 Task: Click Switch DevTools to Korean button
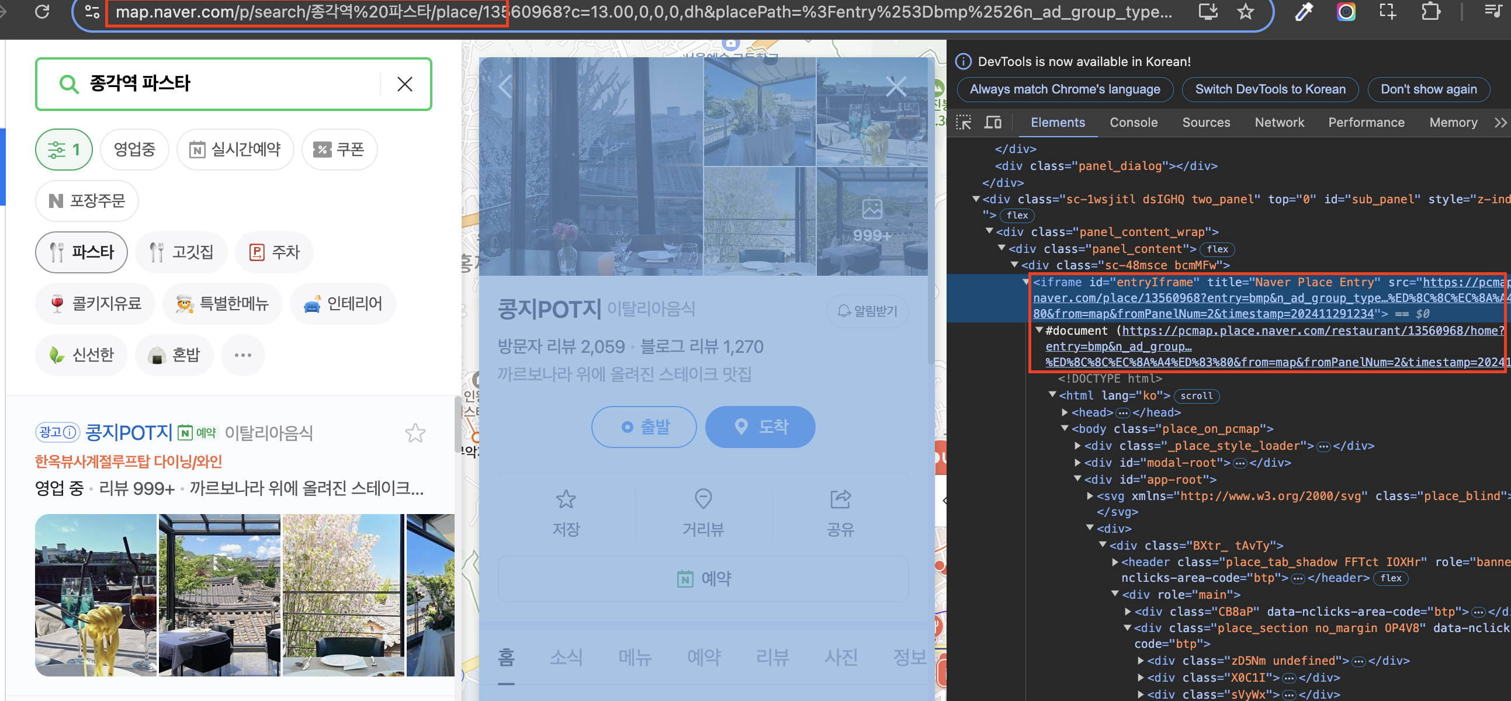click(1270, 89)
